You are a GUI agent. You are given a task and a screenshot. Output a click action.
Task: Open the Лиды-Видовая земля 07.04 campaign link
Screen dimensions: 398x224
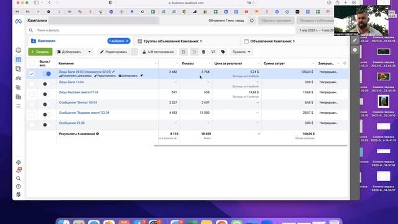[x=78, y=92]
